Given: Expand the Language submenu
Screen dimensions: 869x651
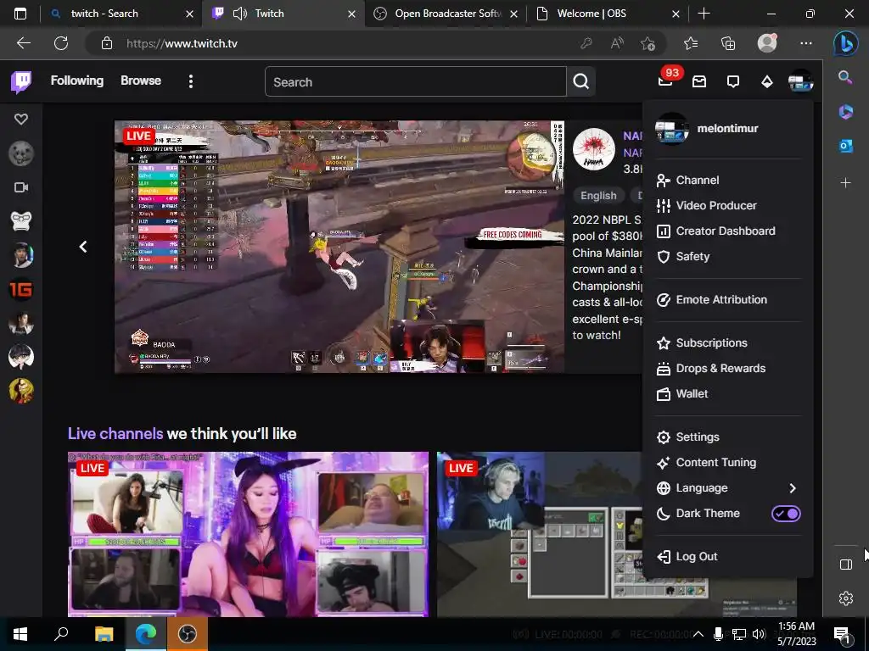Looking at the screenshot, I should pyautogui.click(x=727, y=487).
